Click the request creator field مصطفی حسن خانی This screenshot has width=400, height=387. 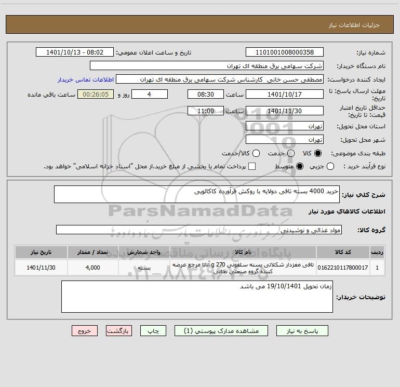(x=220, y=79)
